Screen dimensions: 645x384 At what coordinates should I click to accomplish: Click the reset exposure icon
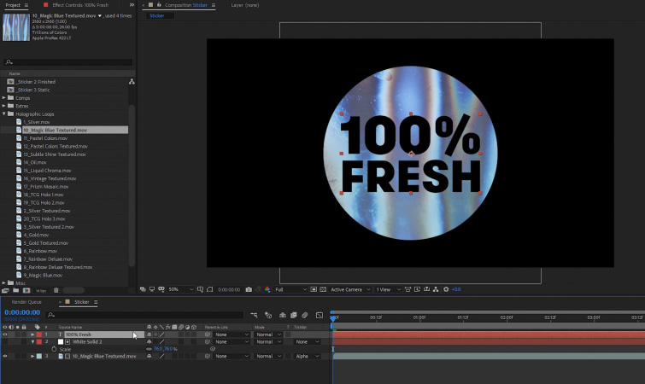point(446,289)
